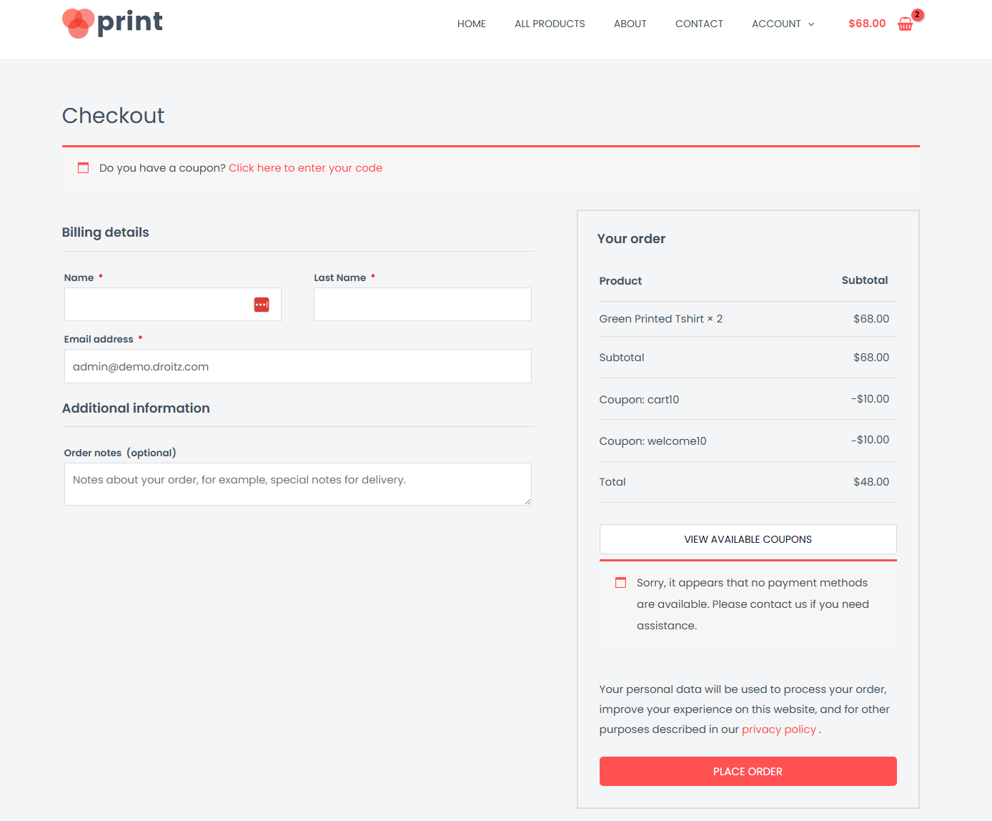Click the payment warning notice icon
Viewport: 992px width, 821px height.
point(620,582)
